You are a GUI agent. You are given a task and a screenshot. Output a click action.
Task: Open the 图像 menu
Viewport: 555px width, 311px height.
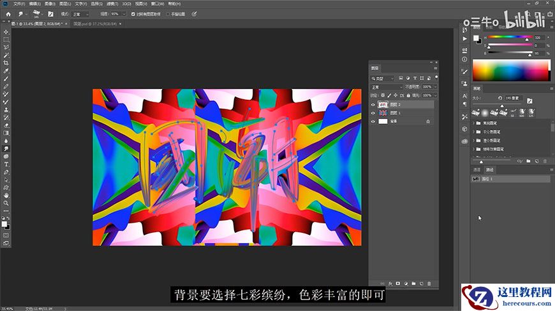click(50, 4)
